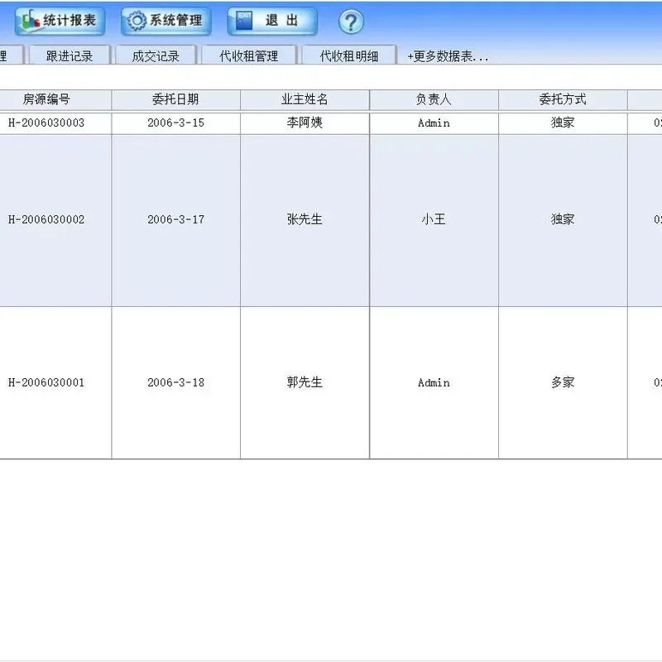
Task: Click the 委托方式 column header
Action: pos(563,98)
